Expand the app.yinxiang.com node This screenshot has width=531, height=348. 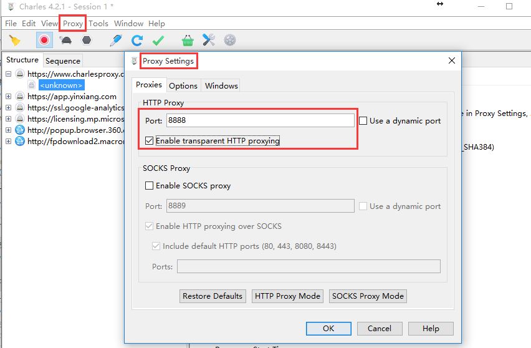click(x=9, y=97)
